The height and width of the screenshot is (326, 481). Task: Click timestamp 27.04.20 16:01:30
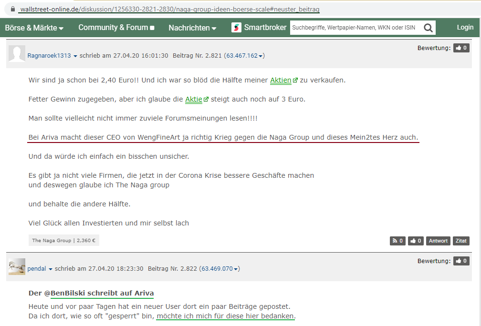140,55
